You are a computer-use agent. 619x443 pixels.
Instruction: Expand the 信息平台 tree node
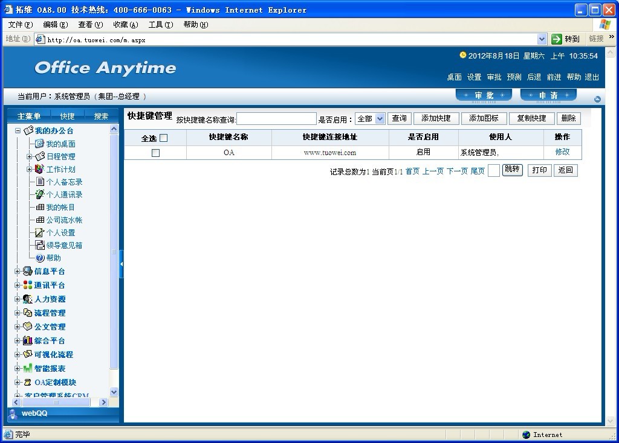(18, 272)
